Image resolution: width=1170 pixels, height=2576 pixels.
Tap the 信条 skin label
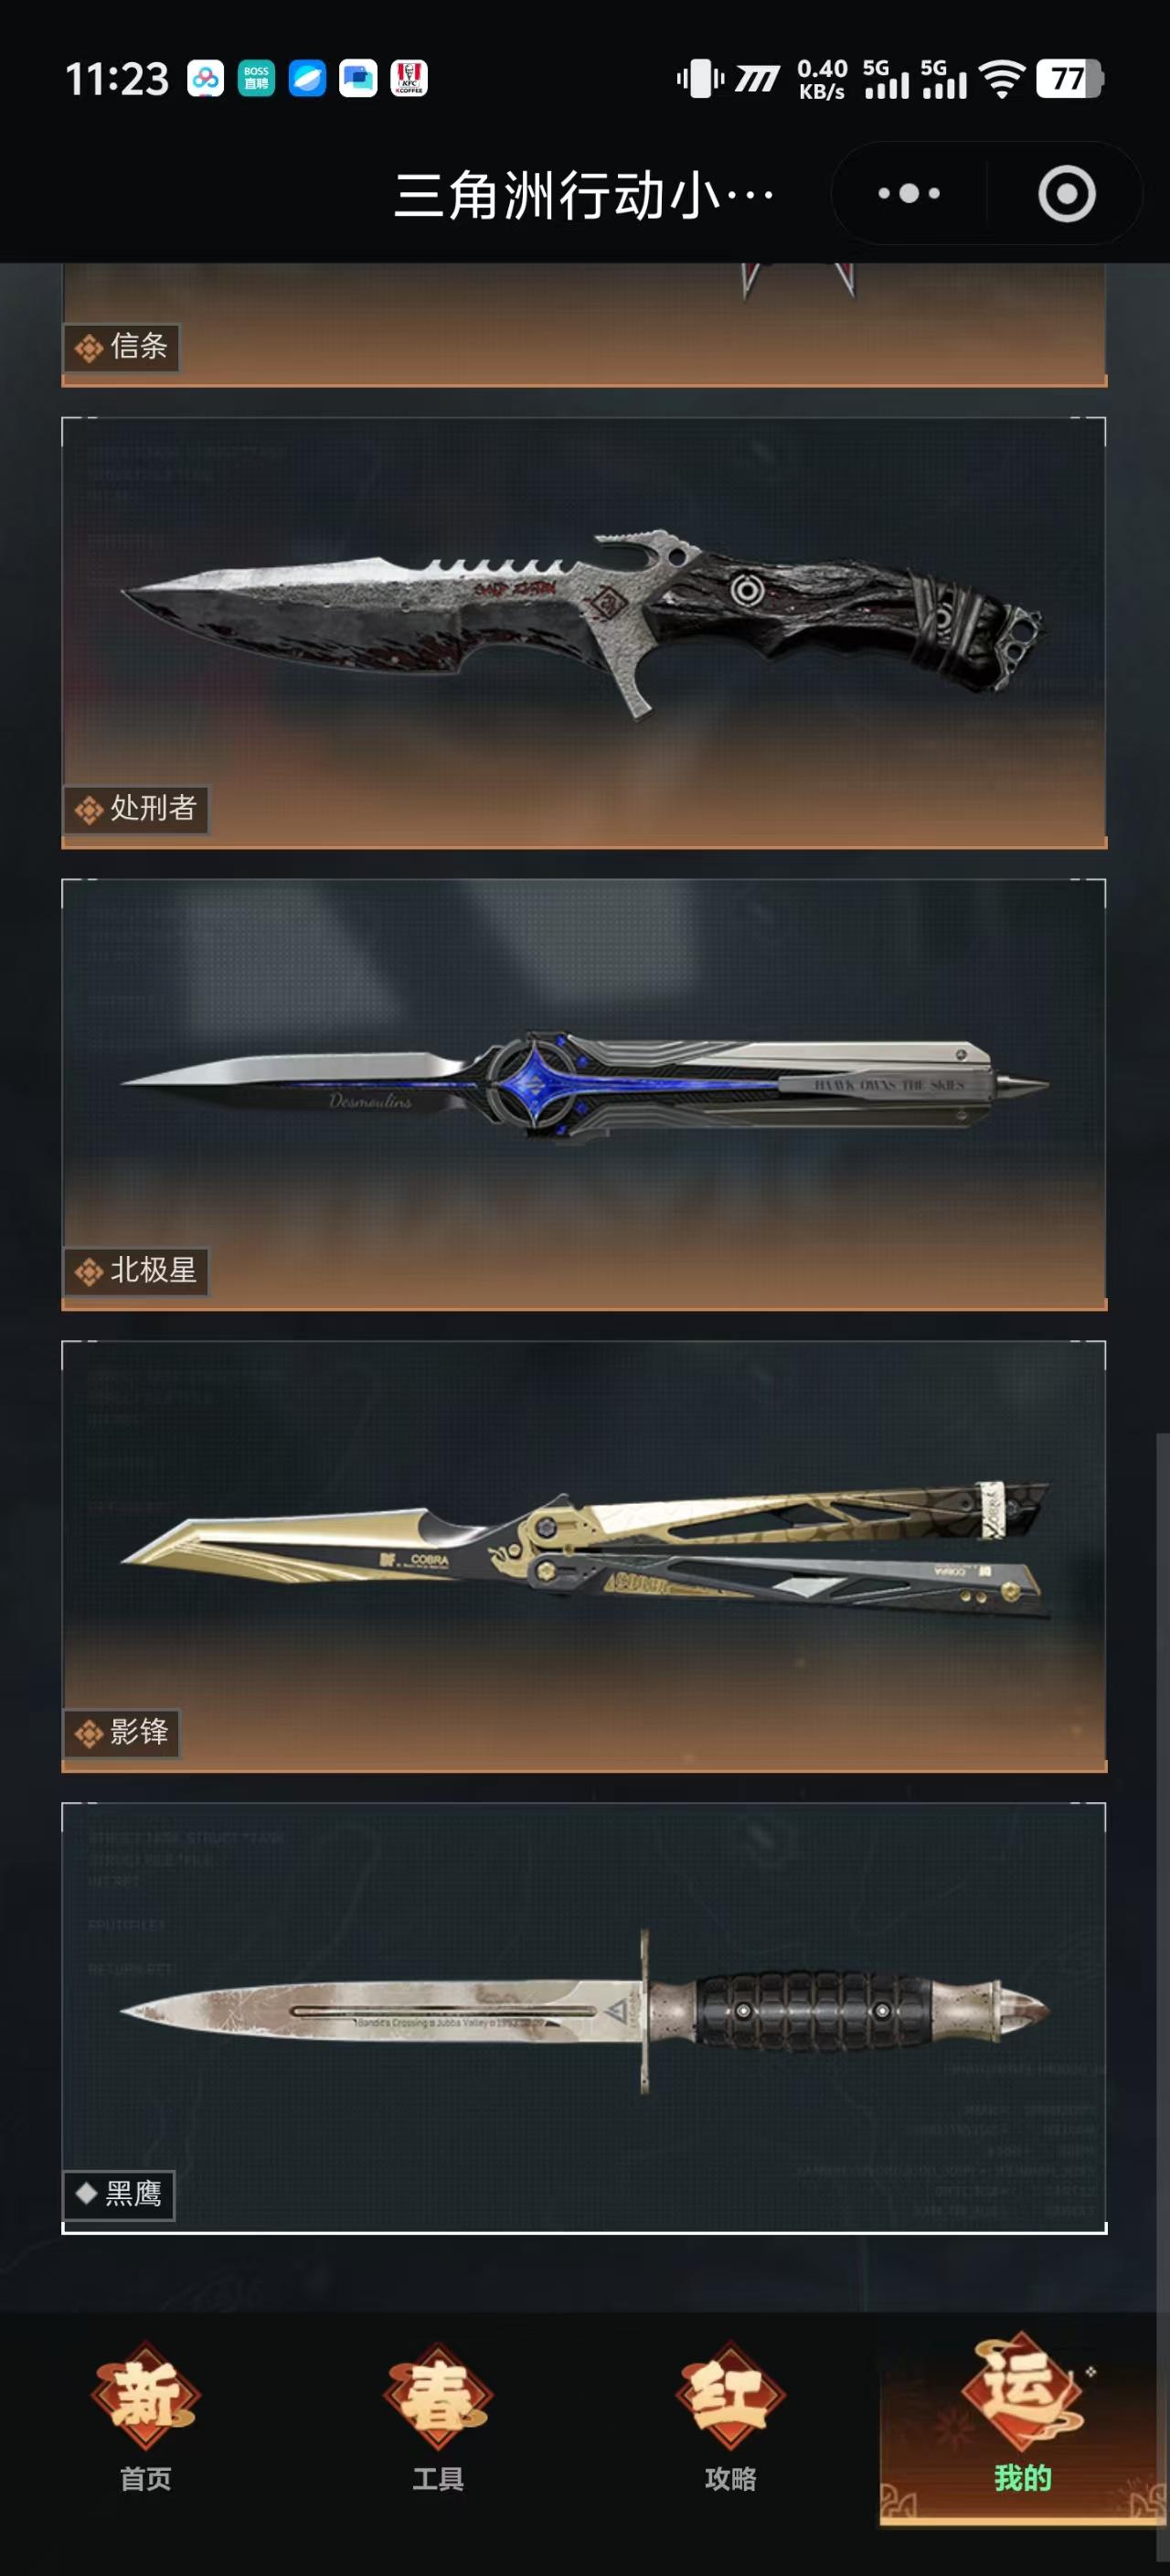[x=121, y=347]
